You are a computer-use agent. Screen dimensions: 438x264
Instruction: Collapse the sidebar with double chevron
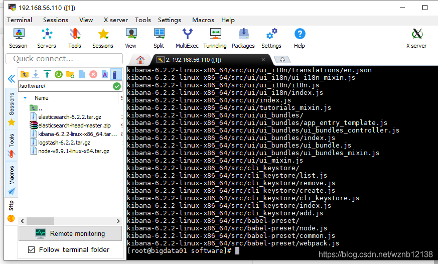[12, 79]
